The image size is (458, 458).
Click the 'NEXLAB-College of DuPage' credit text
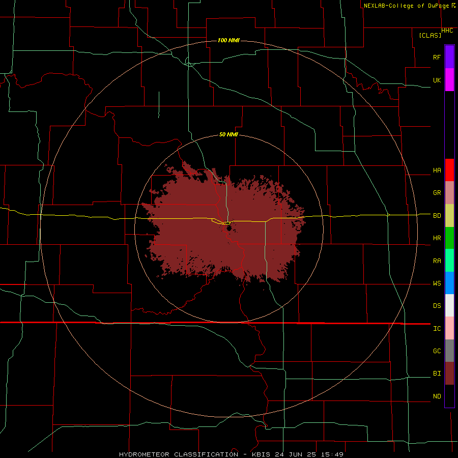pos(406,6)
